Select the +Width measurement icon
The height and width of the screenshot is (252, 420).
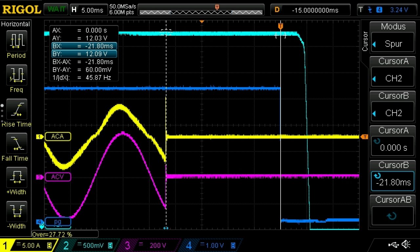[16, 178]
